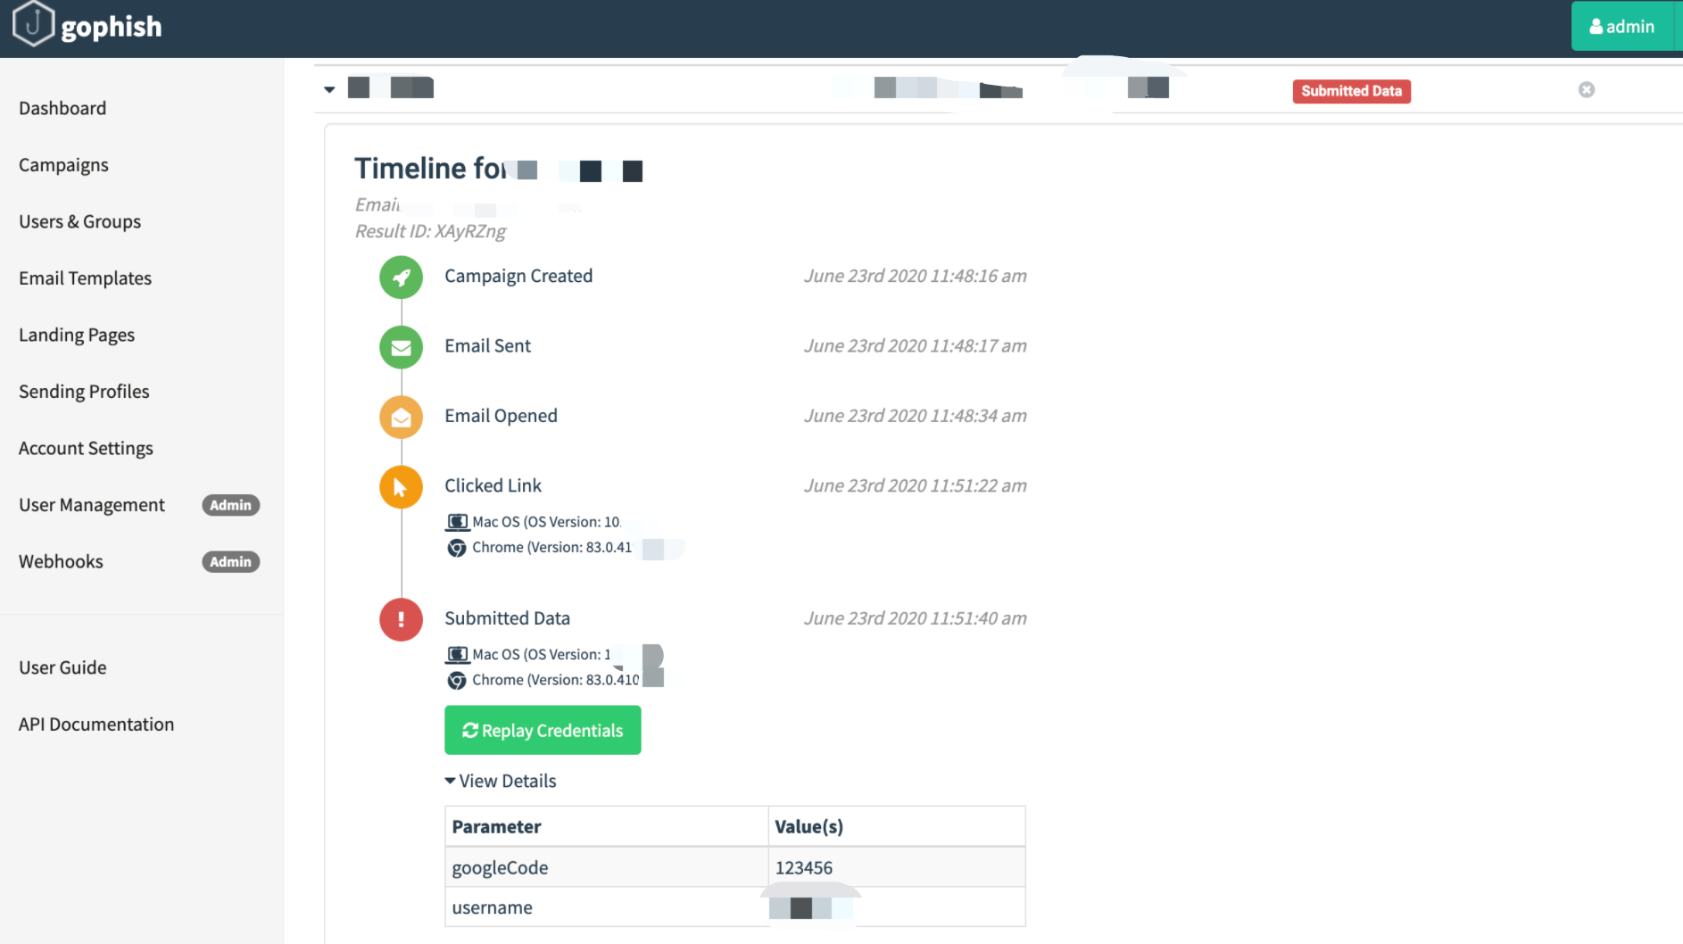Open Webhooks admin page

click(61, 561)
